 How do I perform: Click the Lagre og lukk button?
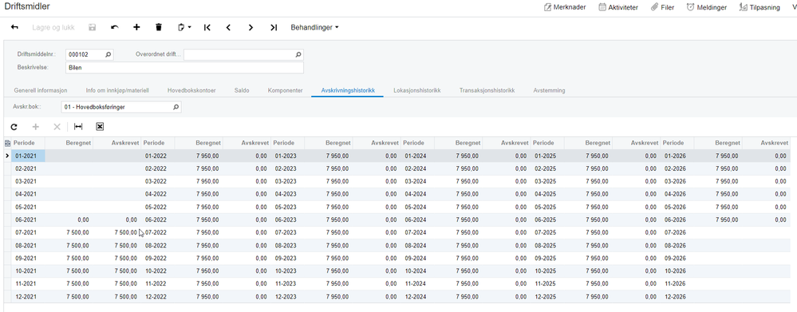pos(53,27)
